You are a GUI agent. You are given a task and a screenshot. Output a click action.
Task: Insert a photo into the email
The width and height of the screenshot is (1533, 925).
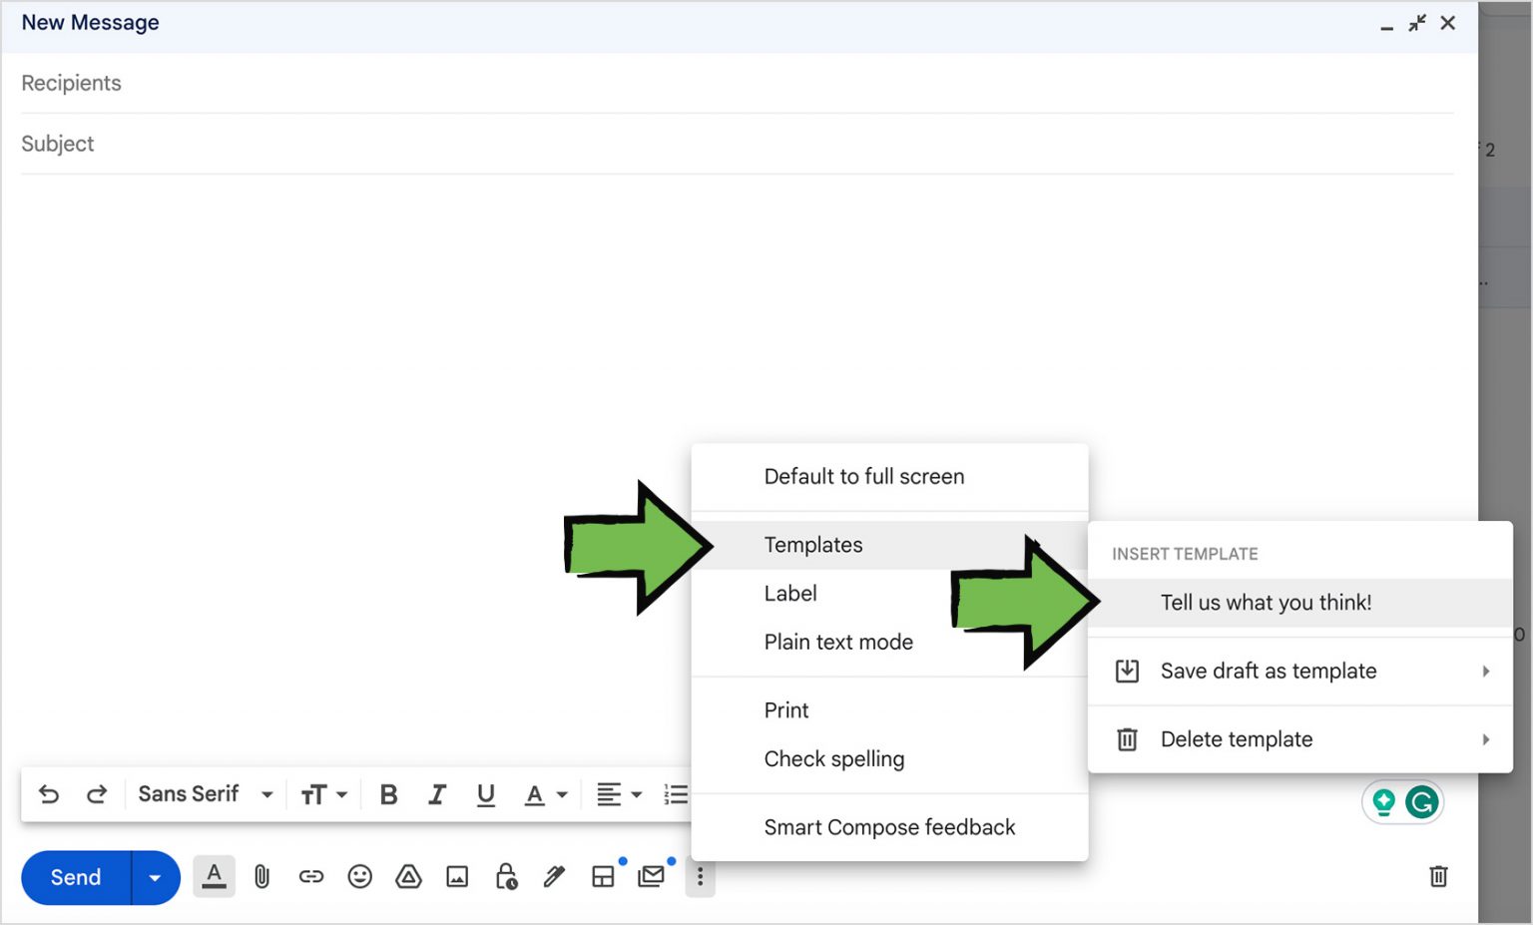click(456, 877)
